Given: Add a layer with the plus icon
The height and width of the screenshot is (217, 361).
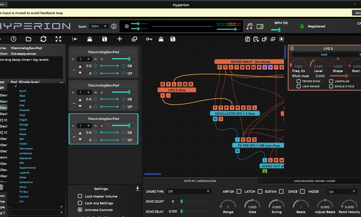Looking at the screenshot, I should 120,39.
